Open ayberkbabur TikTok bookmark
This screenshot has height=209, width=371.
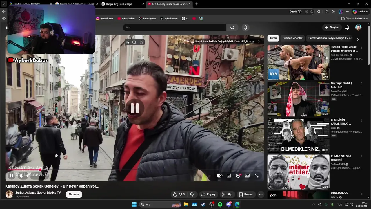tap(169, 19)
